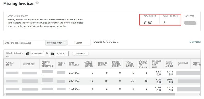This screenshot has height=99, width=204.
Task: Click the Search button
Action: (x=79, y=43)
